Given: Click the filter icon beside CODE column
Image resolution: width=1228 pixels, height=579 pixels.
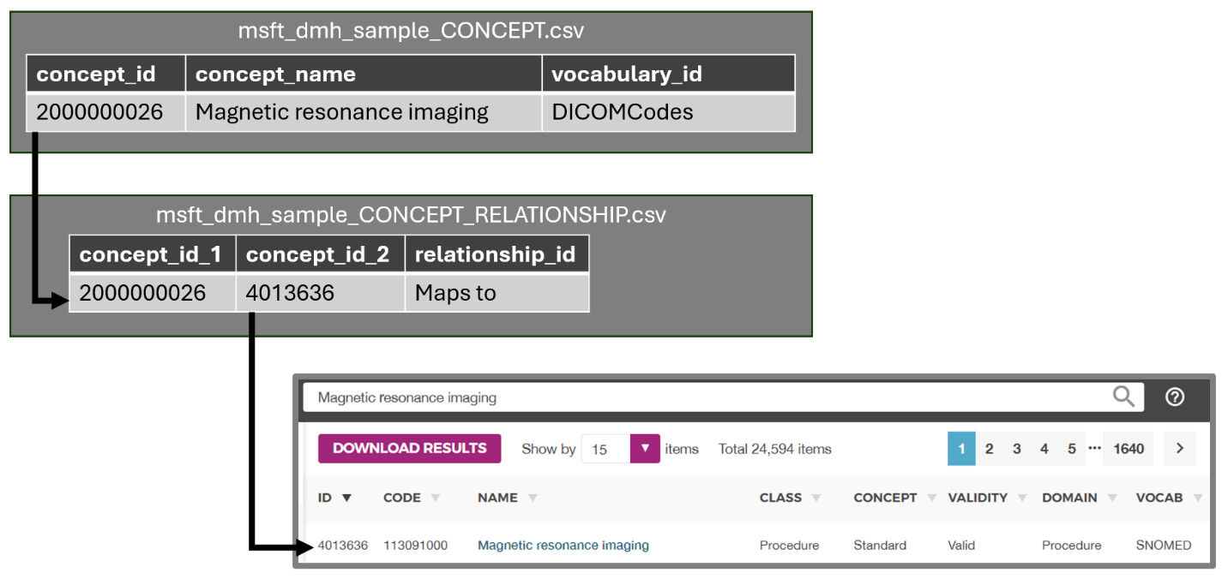Looking at the screenshot, I should tap(436, 498).
